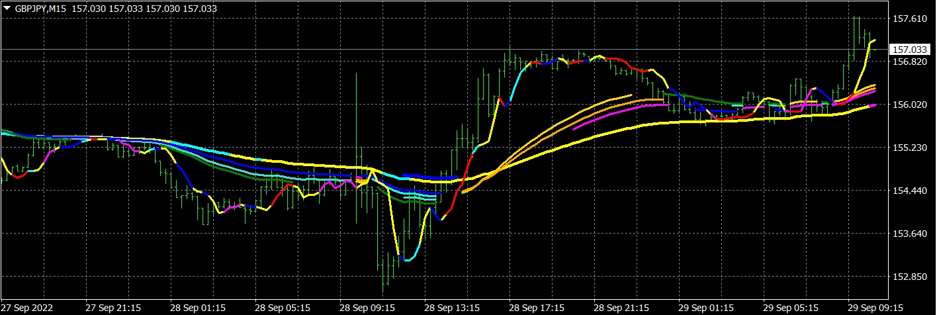Image resolution: width=937 pixels, height=315 pixels.
Task: Click the 156.820 price scale label
Action: pyautogui.click(x=910, y=62)
